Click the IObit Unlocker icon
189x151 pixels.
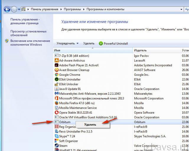coord(56,84)
